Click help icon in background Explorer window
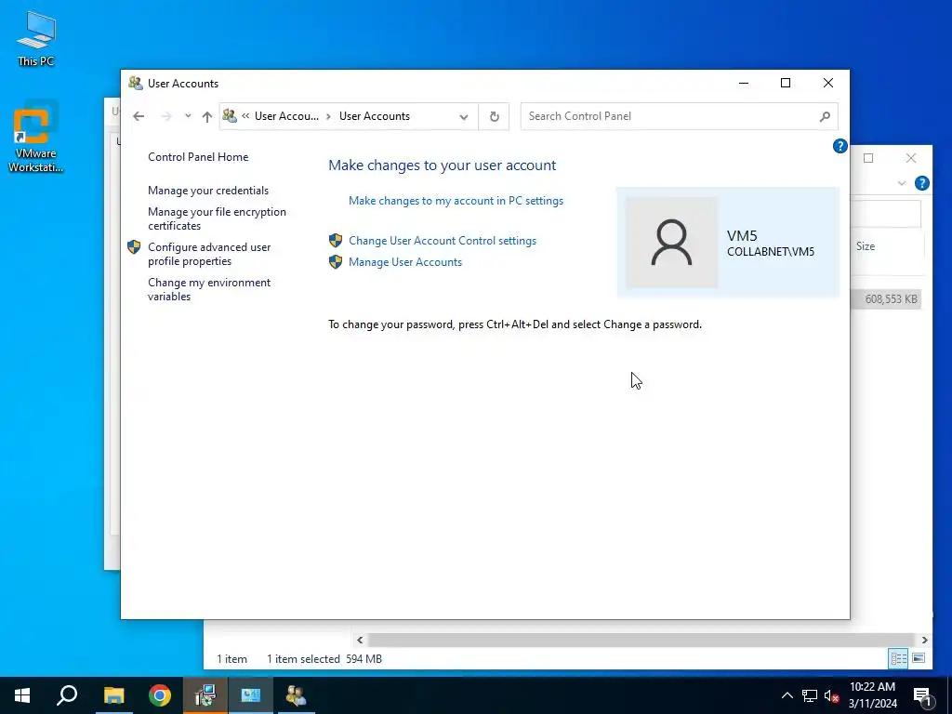This screenshot has width=952, height=714. [x=921, y=183]
